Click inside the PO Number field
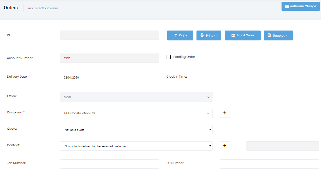321x173 pixels. [269, 164]
